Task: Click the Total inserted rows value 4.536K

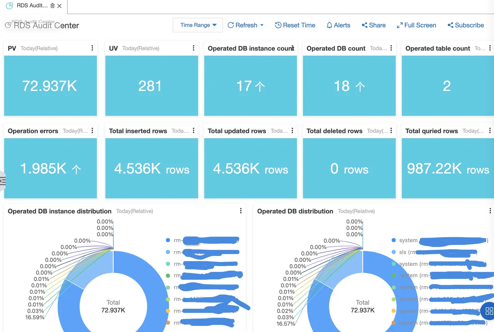Action: (137, 169)
